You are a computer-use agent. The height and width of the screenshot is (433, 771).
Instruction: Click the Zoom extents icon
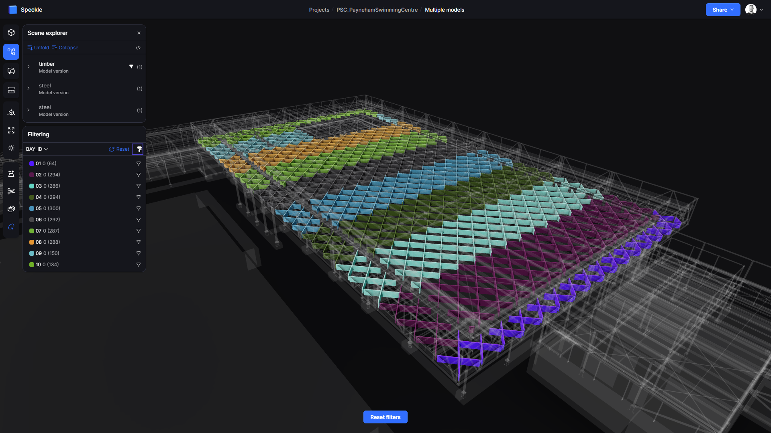click(11, 130)
